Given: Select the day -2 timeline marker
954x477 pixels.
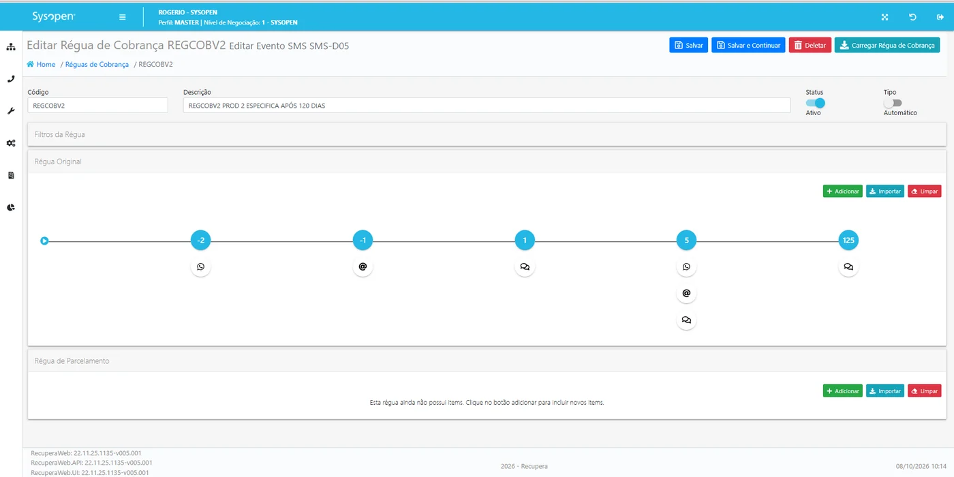Looking at the screenshot, I should (200, 241).
